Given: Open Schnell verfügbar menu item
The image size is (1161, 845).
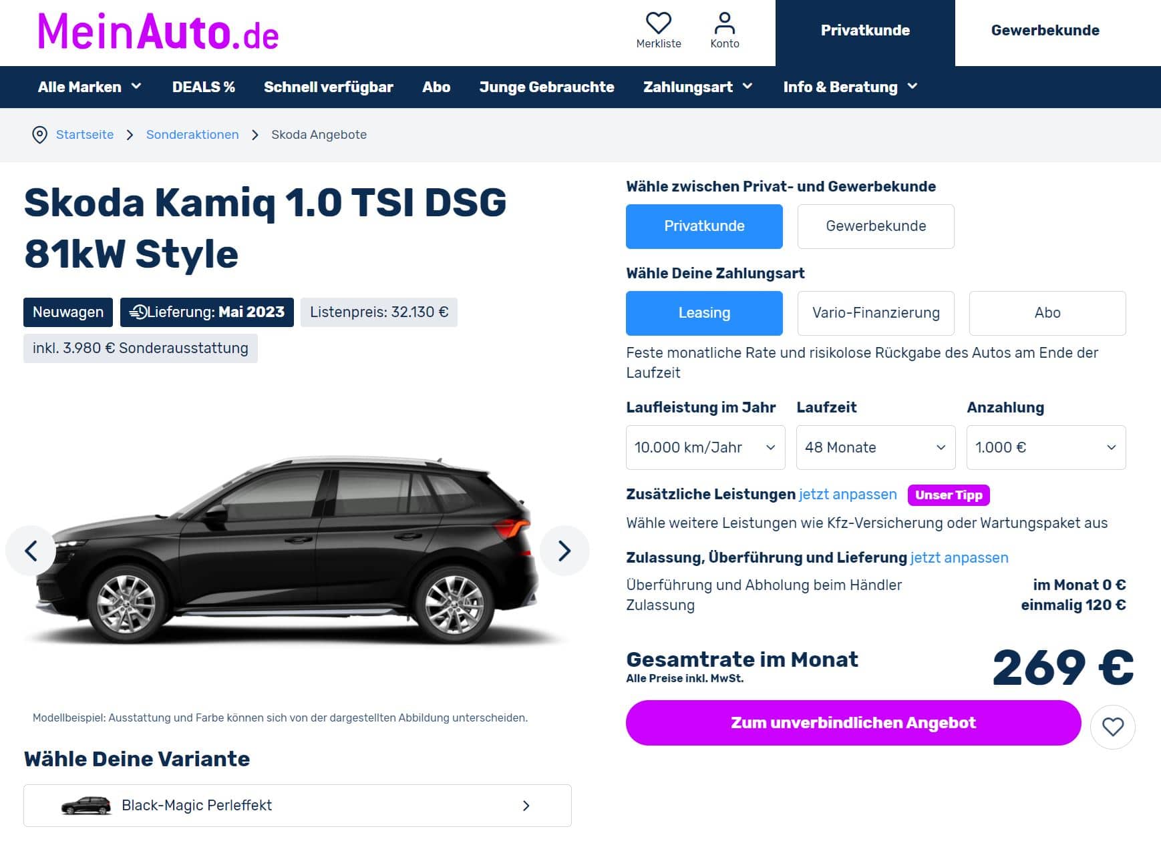Looking at the screenshot, I should pyautogui.click(x=328, y=87).
